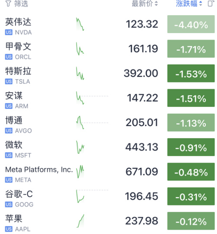Open the 筛选 filter text label
This screenshot has width=217, height=234.
click(21, 3)
